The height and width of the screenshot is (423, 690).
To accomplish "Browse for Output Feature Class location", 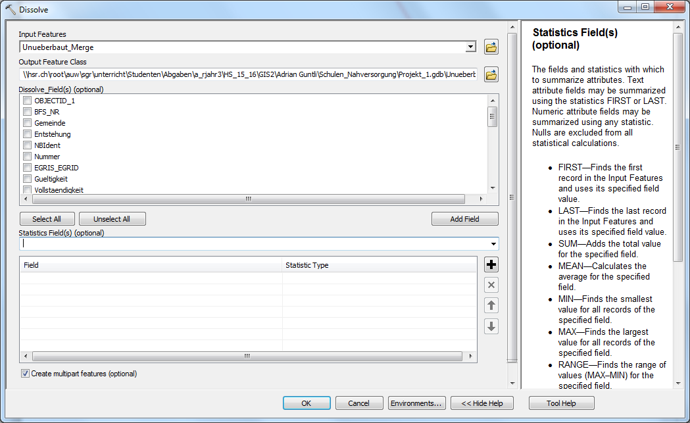I will (x=491, y=74).
